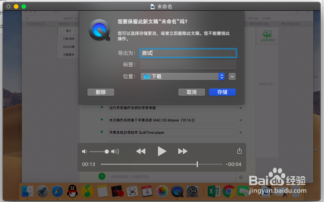
Task: Click the 存储 button
Action: coord(222,92)
